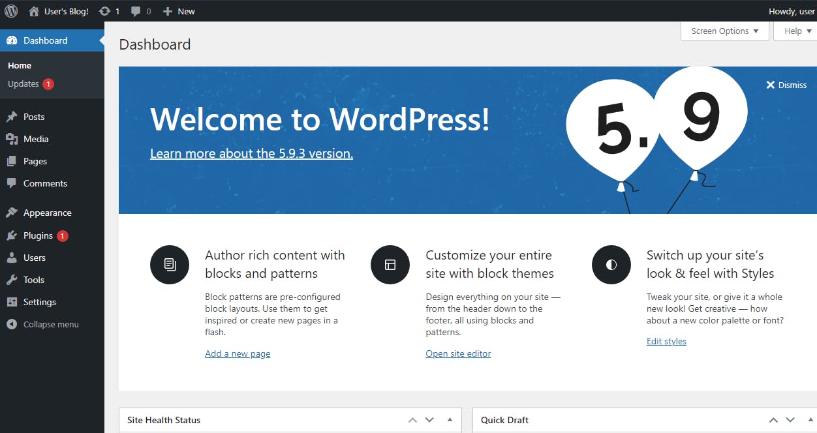Screen dimensions: 817x433
Task: Move Site Health Status box up
Action: click(412, 420)
